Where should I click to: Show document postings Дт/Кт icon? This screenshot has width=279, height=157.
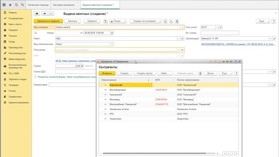pos(105,21)
